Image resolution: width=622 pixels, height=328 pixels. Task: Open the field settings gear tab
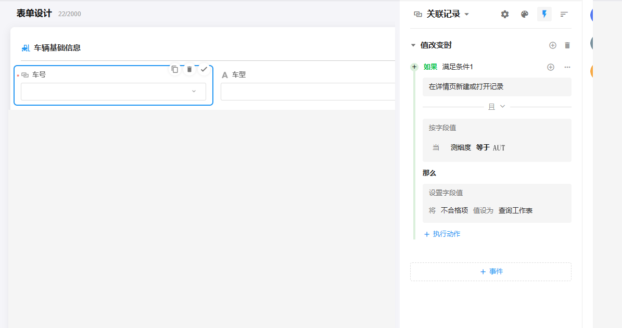tap(504, 14)
